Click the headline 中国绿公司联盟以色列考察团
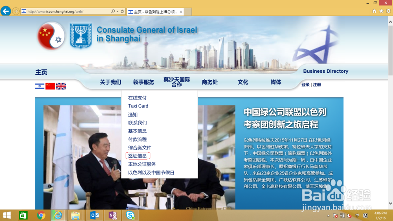 coord(285,118)
